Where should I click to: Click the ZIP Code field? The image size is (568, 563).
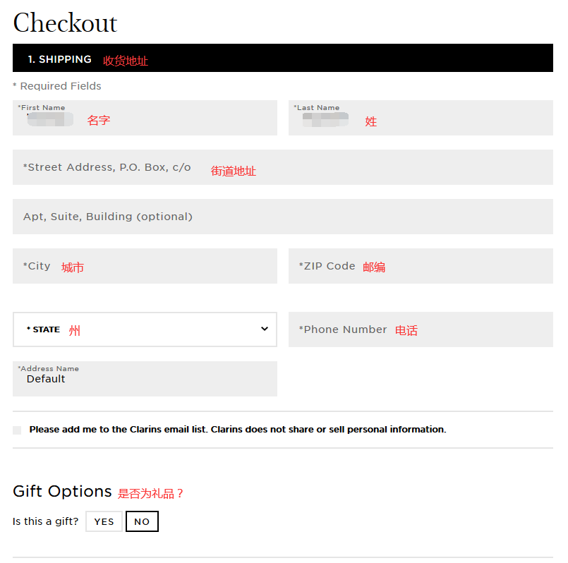[x=421, y=266]
